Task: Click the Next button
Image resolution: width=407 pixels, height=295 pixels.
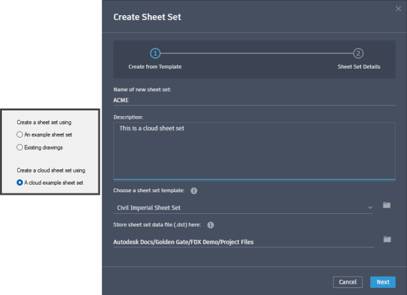Action: (x=383, y=282)
